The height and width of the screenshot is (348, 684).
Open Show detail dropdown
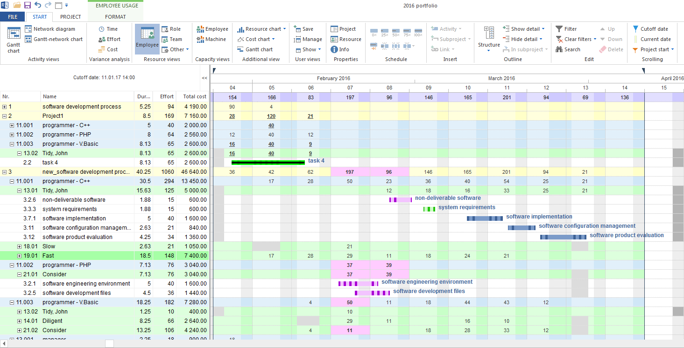[x=523, y=29]
